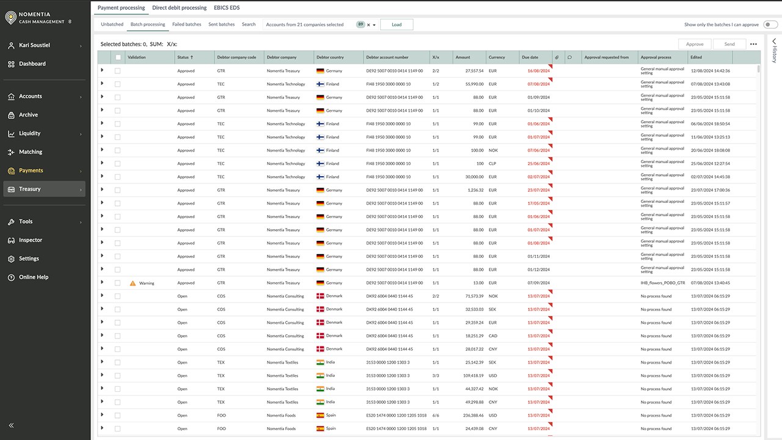The image size is (782, 440).
Task: Expand the 18,251.29 CAD batch row
Action: click(x=102, y=335)
